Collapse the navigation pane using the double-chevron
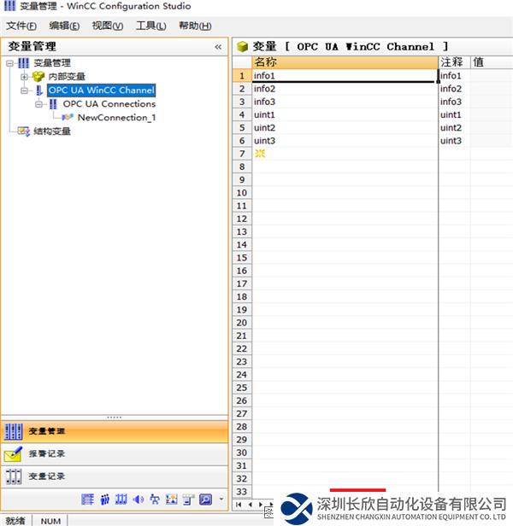Image resolution: width=513 pixels, height=526 pixels. coord(218,47)
